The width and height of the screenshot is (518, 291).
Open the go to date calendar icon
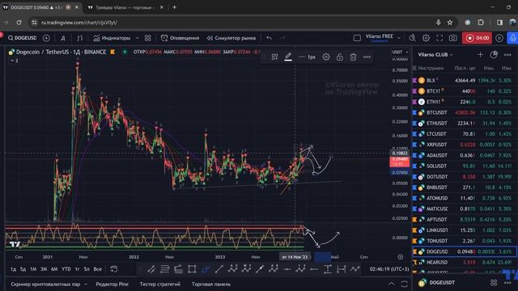[113, 269]
